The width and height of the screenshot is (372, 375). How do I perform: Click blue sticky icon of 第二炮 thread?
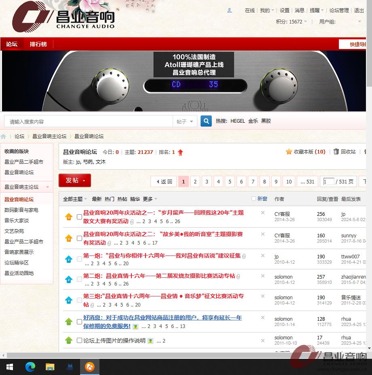coord(69,279)
